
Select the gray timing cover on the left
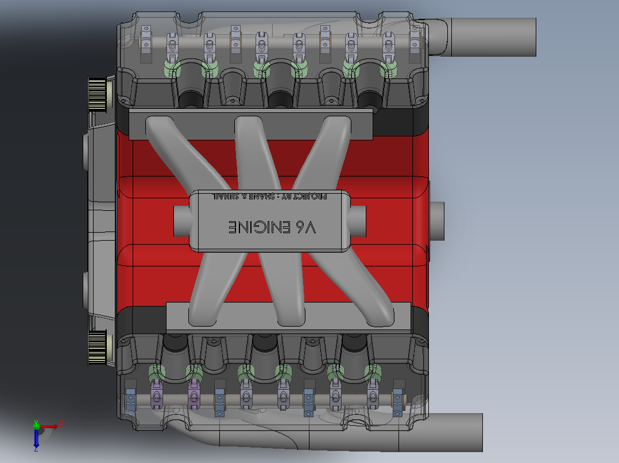(102, 221)
